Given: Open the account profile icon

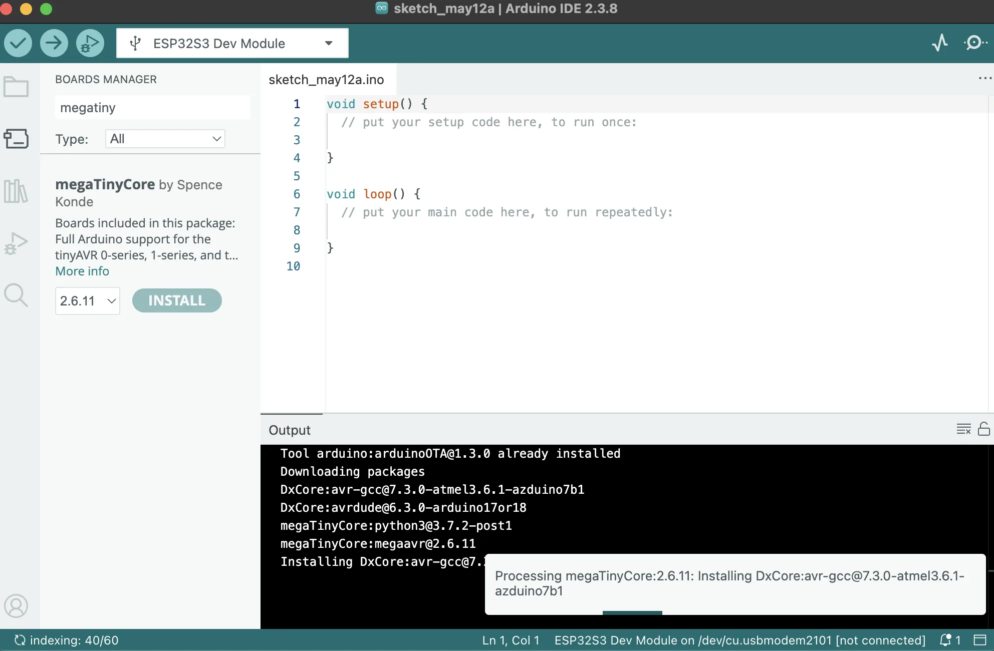Looking at the screenshot, I should click(x=16, y=606).
